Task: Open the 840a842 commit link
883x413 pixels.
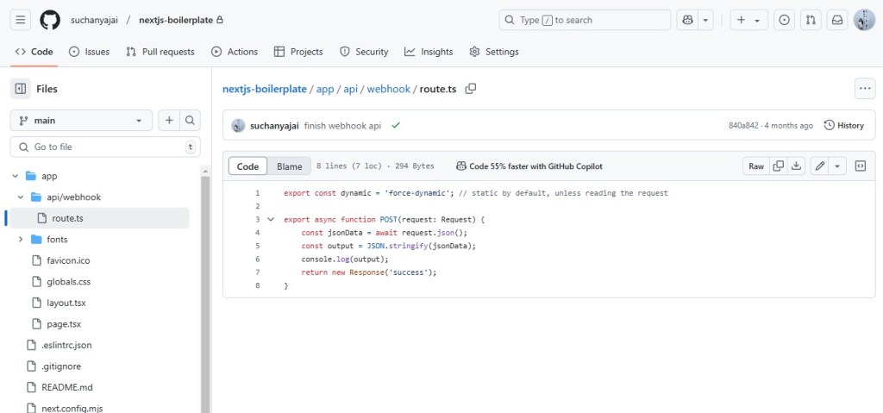Action: (x=743, y=126)
